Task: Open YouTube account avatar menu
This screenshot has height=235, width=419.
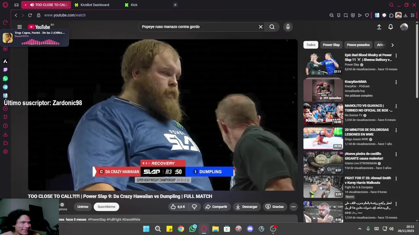Action: point(404,27)
